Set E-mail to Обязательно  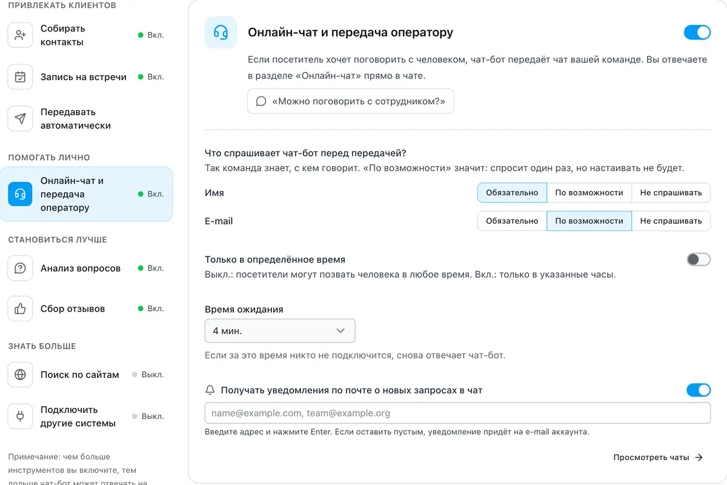click(512, 221)
